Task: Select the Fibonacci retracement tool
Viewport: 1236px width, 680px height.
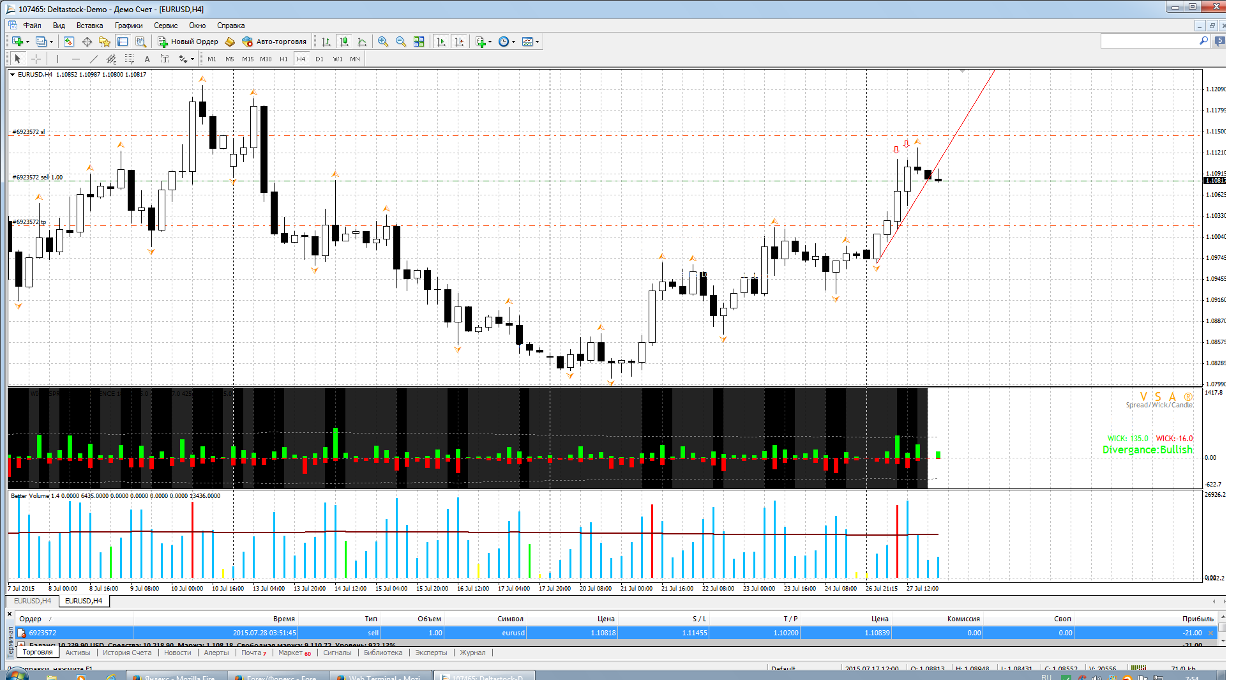Action: (x=129, y=59)
